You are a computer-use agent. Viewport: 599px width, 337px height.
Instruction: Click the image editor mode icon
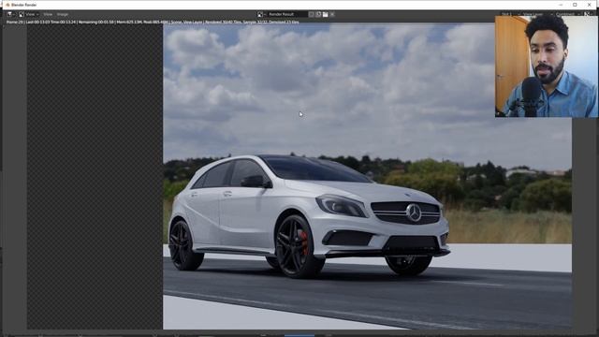22,14
